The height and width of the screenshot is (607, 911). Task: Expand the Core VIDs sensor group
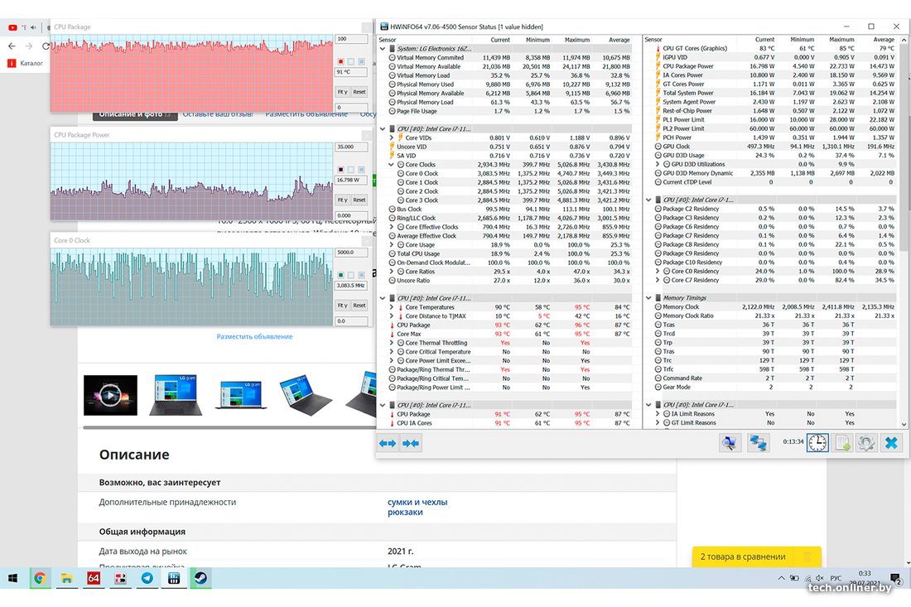[392, 137]
